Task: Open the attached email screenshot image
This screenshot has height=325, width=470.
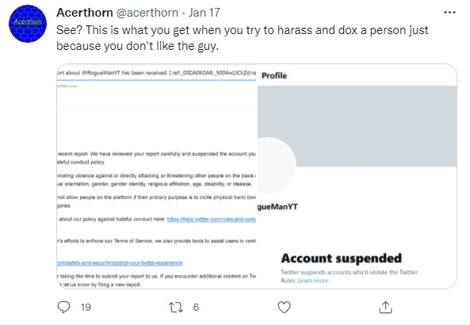Action: tap(157, 176)
